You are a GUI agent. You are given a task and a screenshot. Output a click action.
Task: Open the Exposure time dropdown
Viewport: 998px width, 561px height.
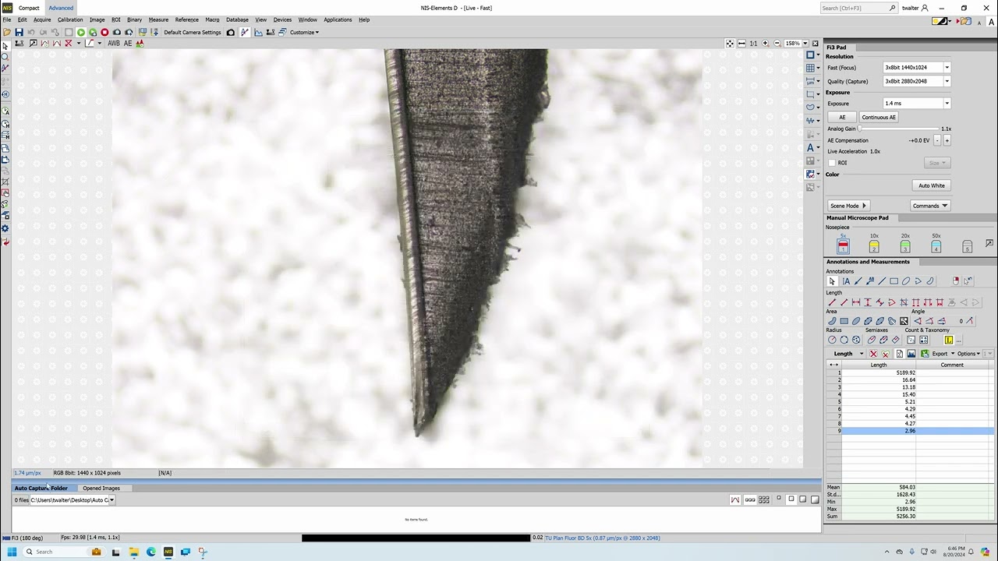point(947,104)
